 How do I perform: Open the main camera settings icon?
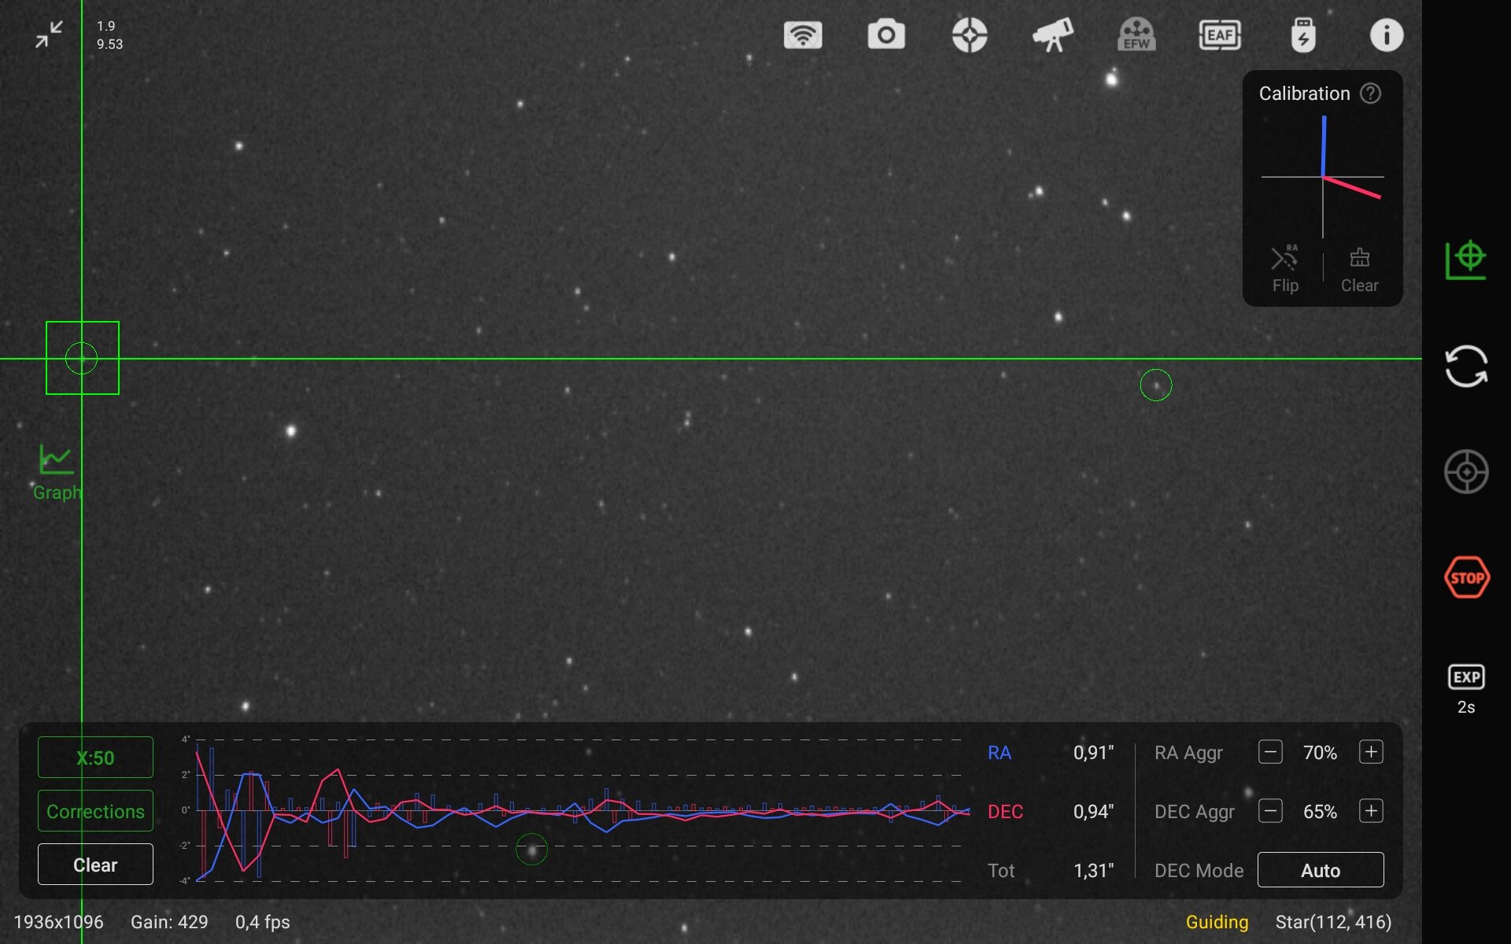pyautogui.click(x=886, y=35)
